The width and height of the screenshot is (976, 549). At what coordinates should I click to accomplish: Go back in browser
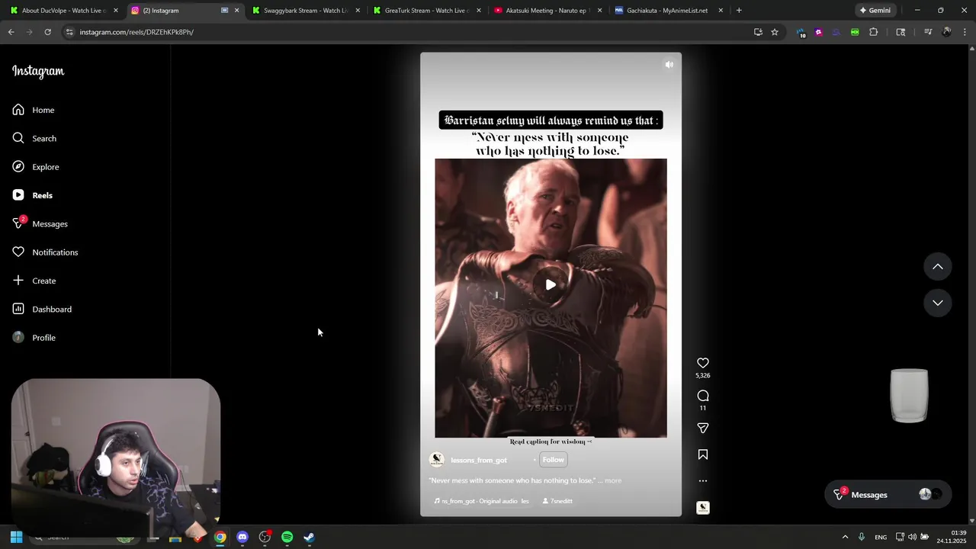[11, 32]
